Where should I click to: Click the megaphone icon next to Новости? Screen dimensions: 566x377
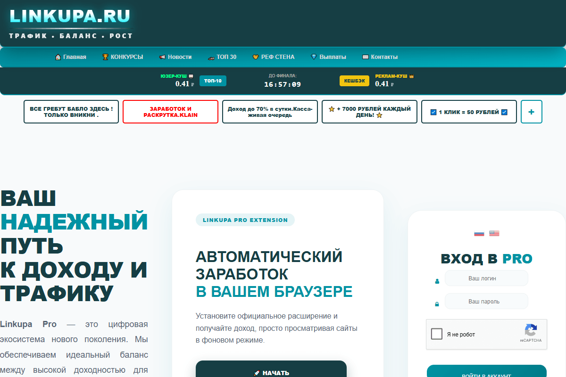(162, 57)
